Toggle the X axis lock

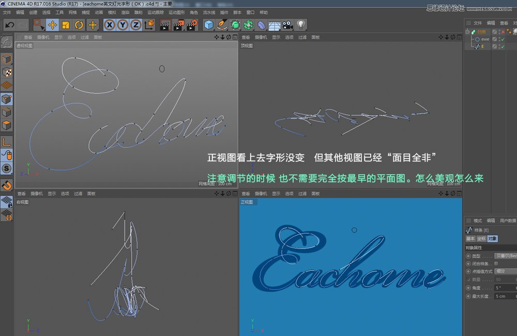point(110,25)
